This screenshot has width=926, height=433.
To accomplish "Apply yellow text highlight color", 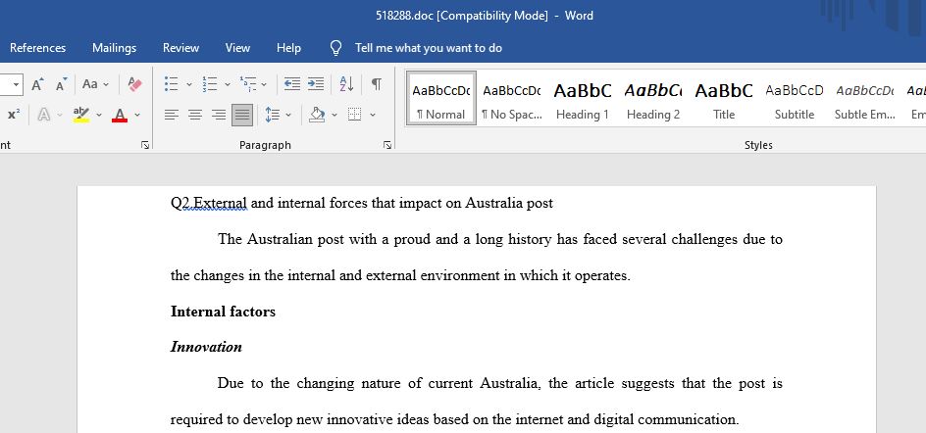I will 81,115.
